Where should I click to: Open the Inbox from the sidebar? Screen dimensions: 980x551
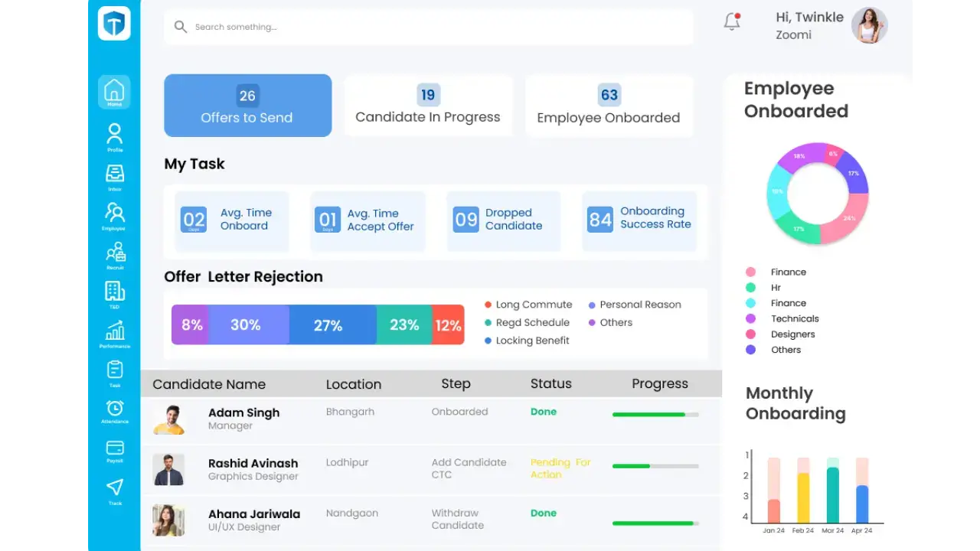pyautogui.click(x=113, y=174)
